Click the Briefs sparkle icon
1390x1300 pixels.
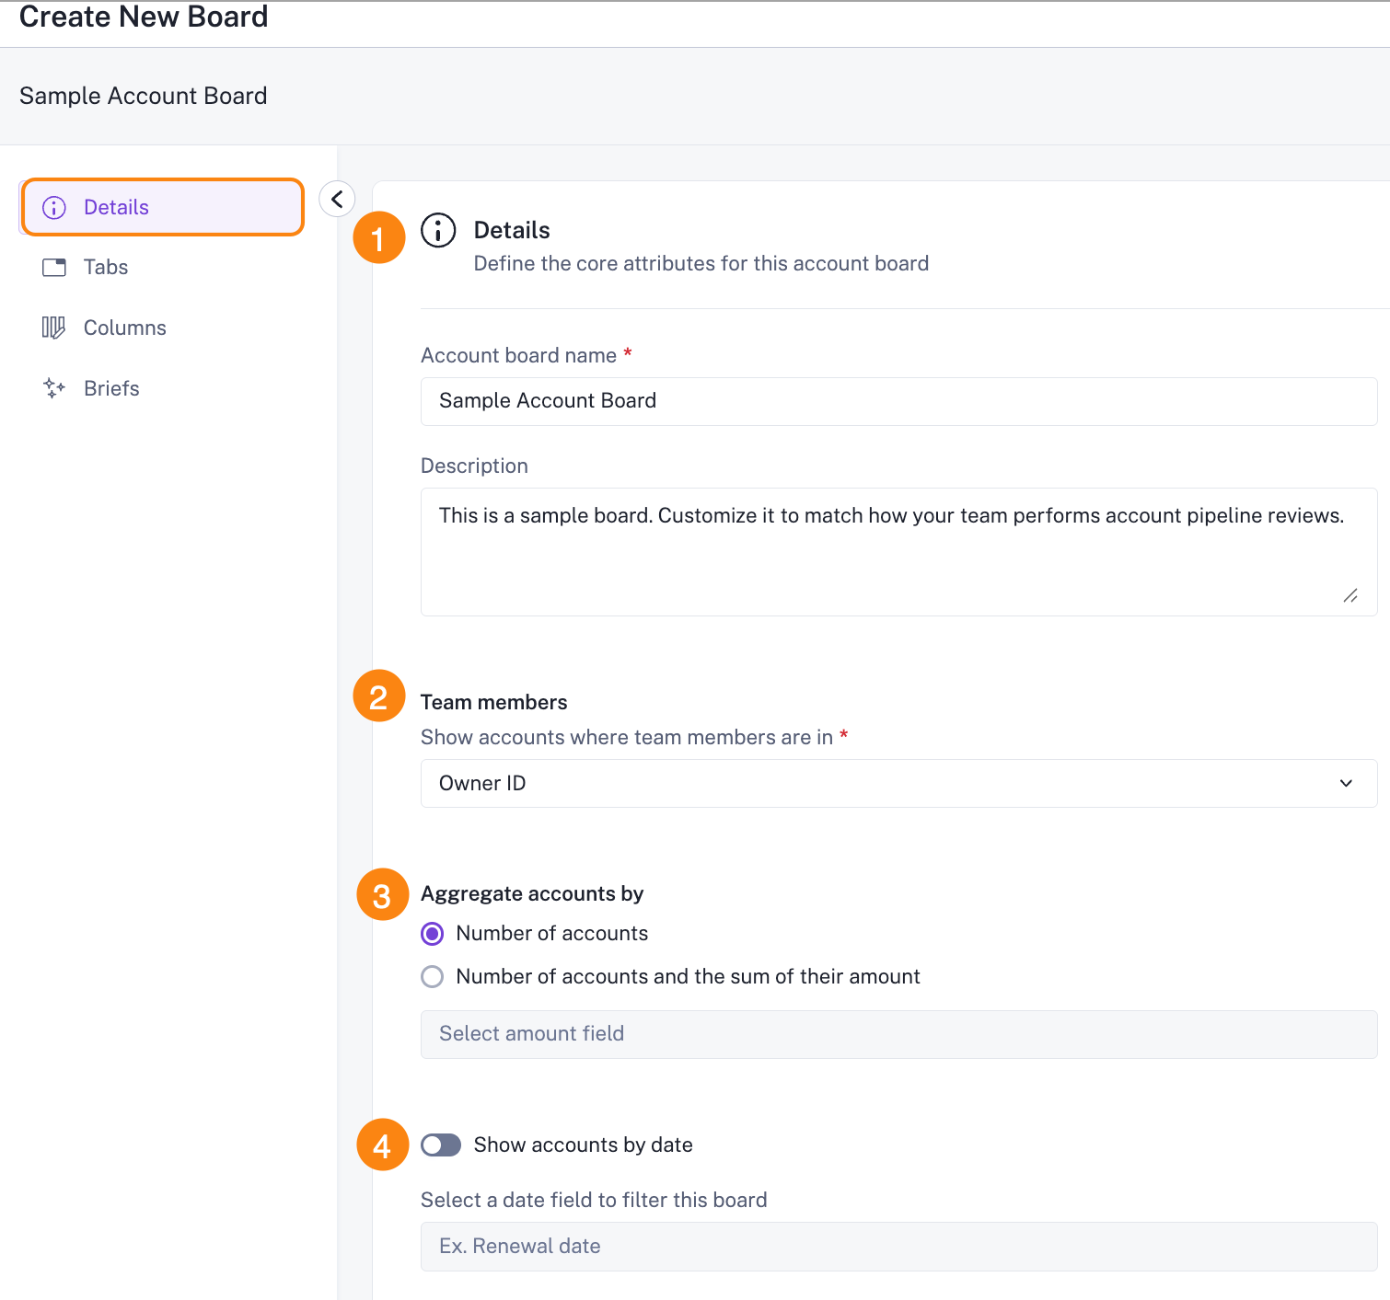click(54, 388)
